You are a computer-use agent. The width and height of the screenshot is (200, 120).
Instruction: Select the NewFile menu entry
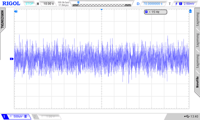pos(197,82)
